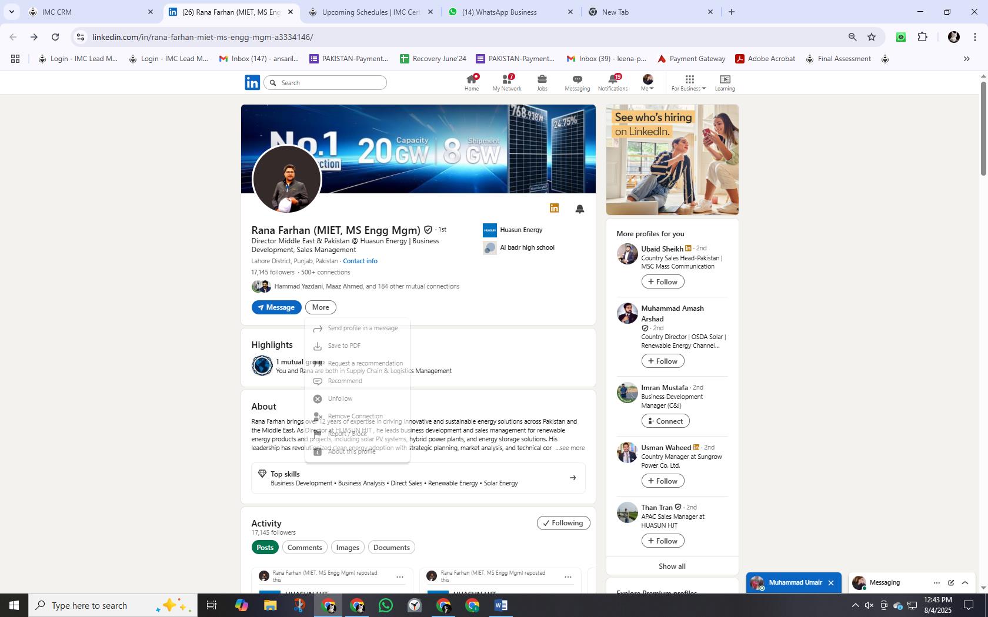The image size is (988, 617).
Task: Show hidden system tray icons
Action: (855, 605)
